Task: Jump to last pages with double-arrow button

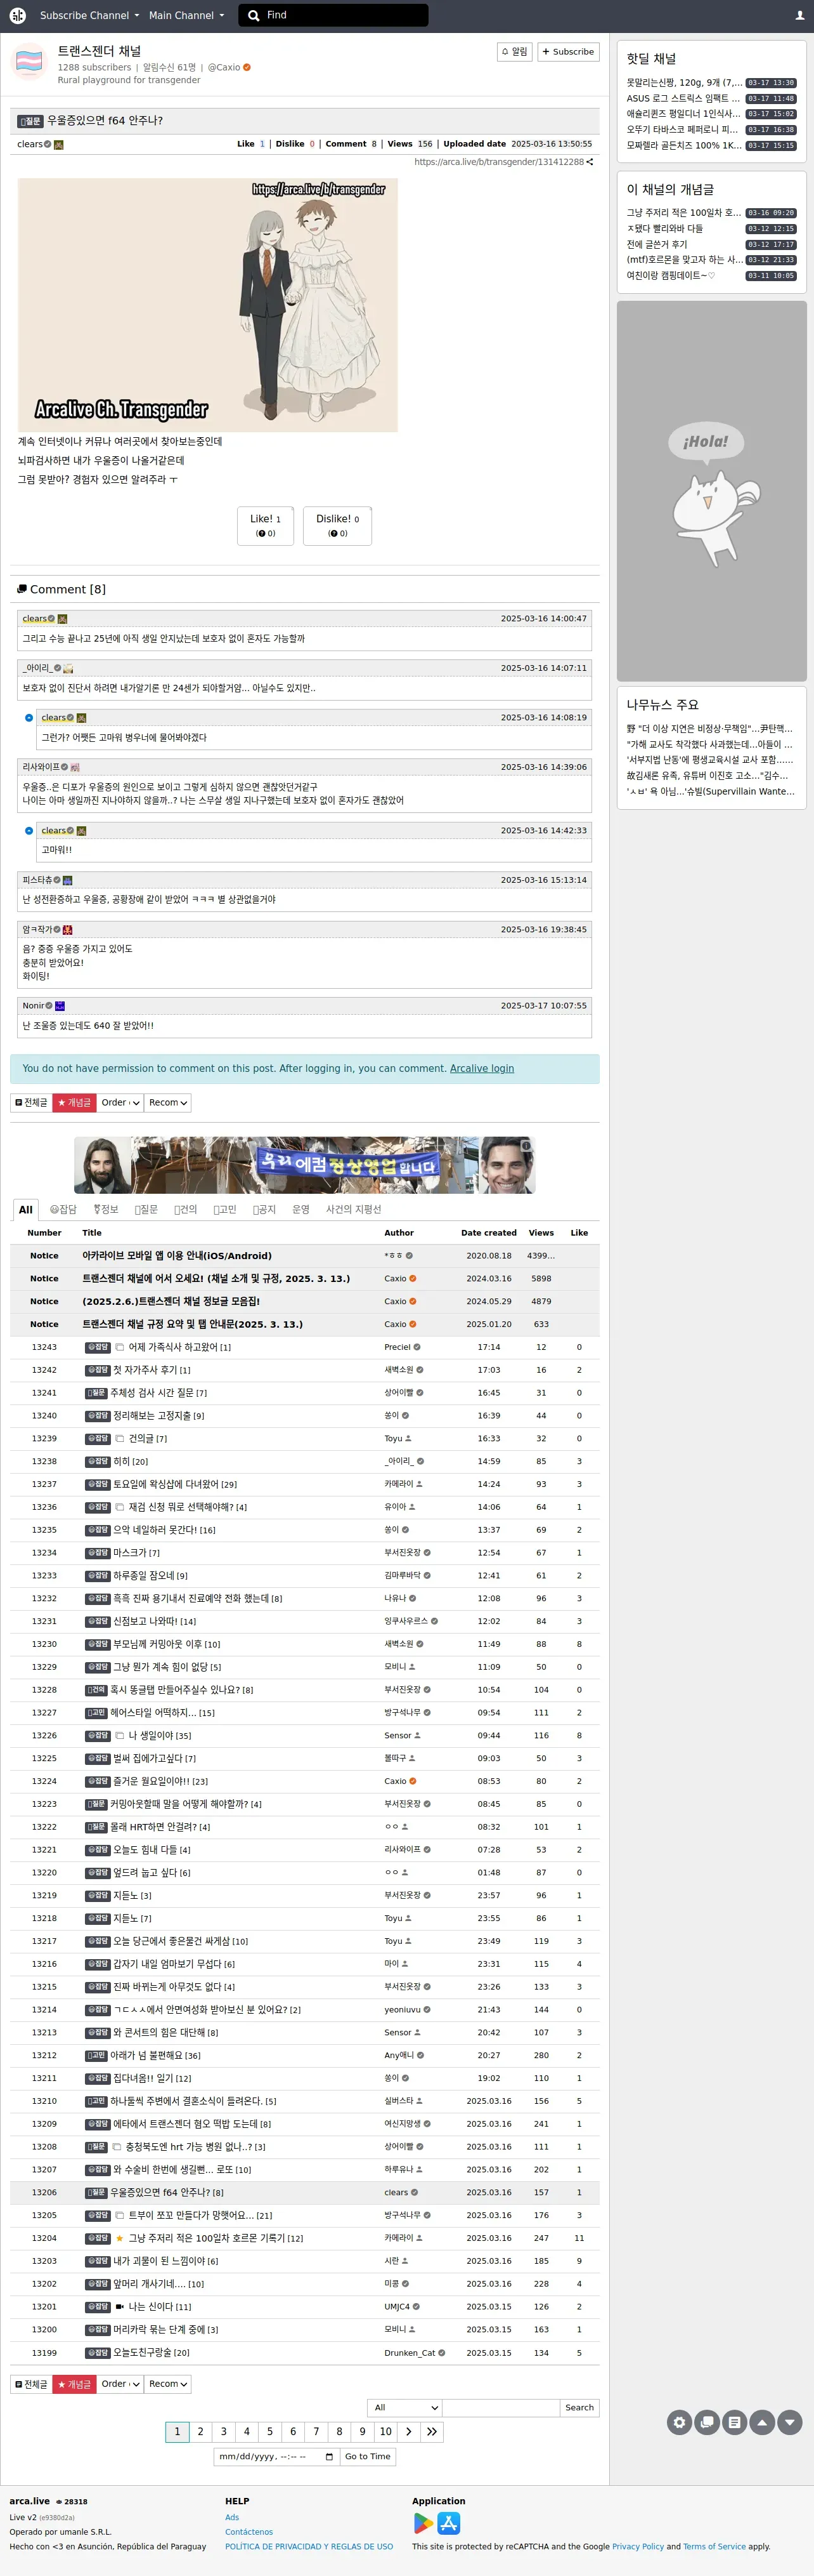Action: tap(432, 2431)
